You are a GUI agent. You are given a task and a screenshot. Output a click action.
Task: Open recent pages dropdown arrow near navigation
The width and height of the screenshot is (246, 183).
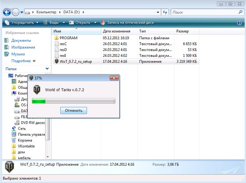(x=22, y=12)
